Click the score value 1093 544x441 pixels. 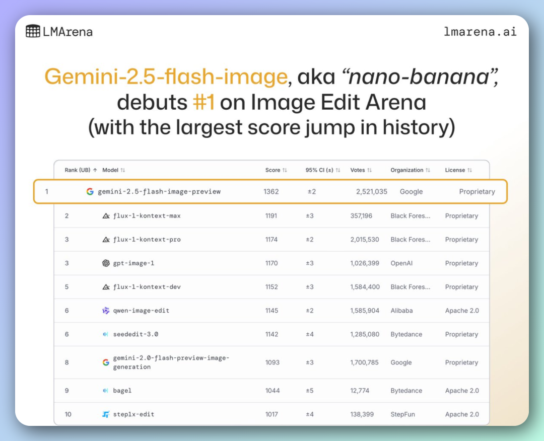(x=273, y=362)
